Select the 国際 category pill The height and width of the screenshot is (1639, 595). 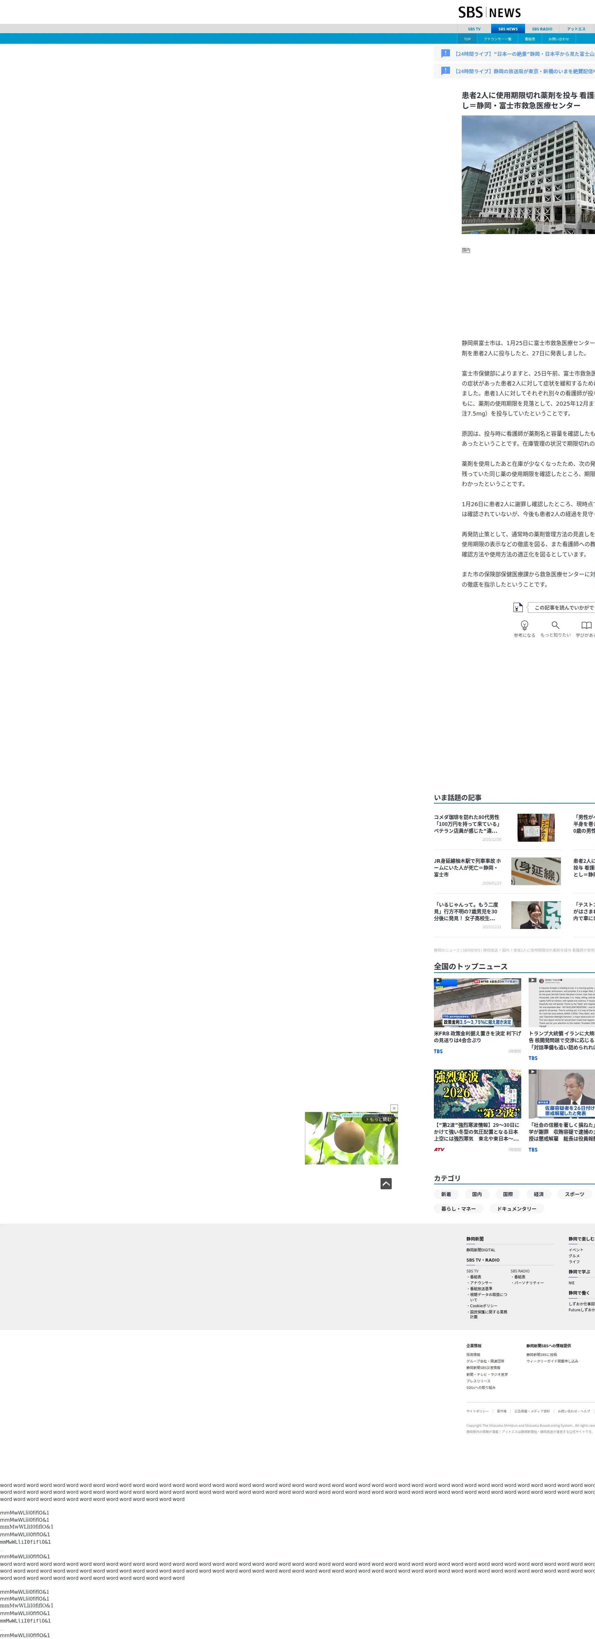507,1194
